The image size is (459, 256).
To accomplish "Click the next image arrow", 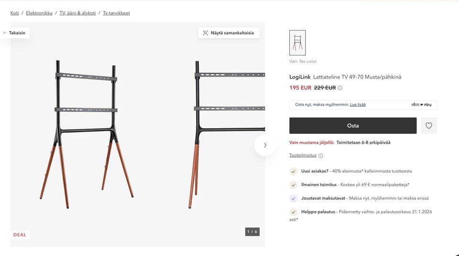I will tap(265, 145).
